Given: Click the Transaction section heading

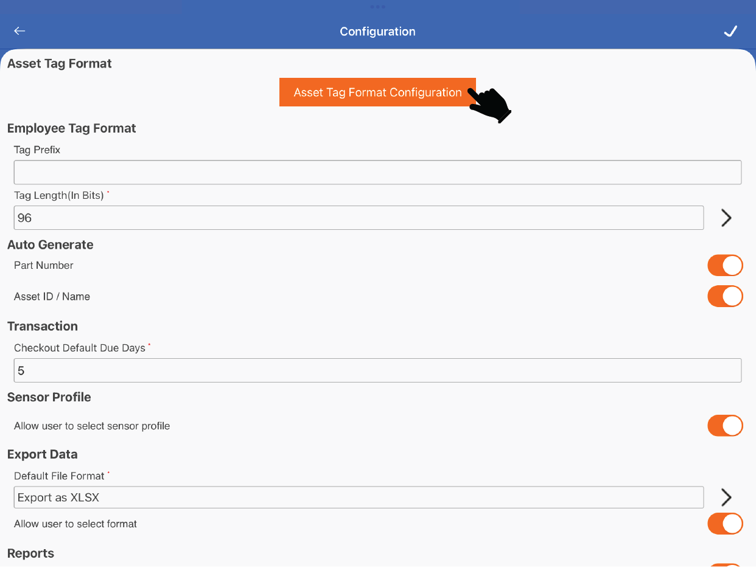Looking at the screenshot, I should 43,327.
